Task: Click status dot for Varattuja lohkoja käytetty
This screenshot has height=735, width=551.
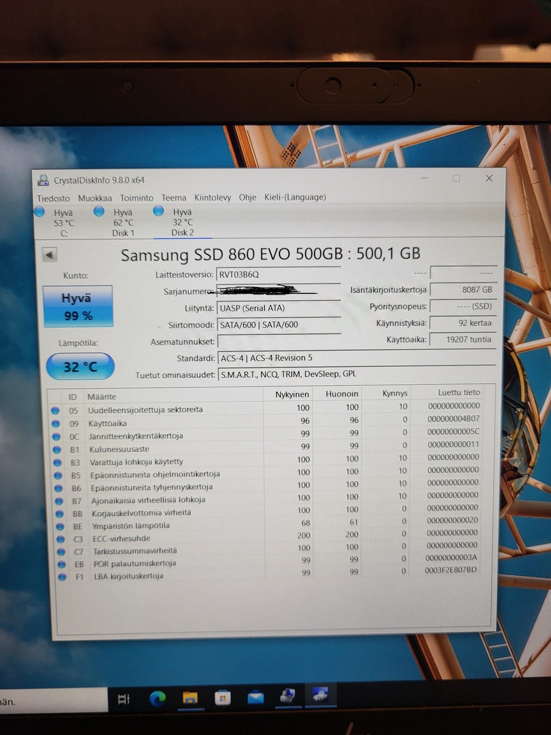Action: pyautogui.click(x=58, y=462)
